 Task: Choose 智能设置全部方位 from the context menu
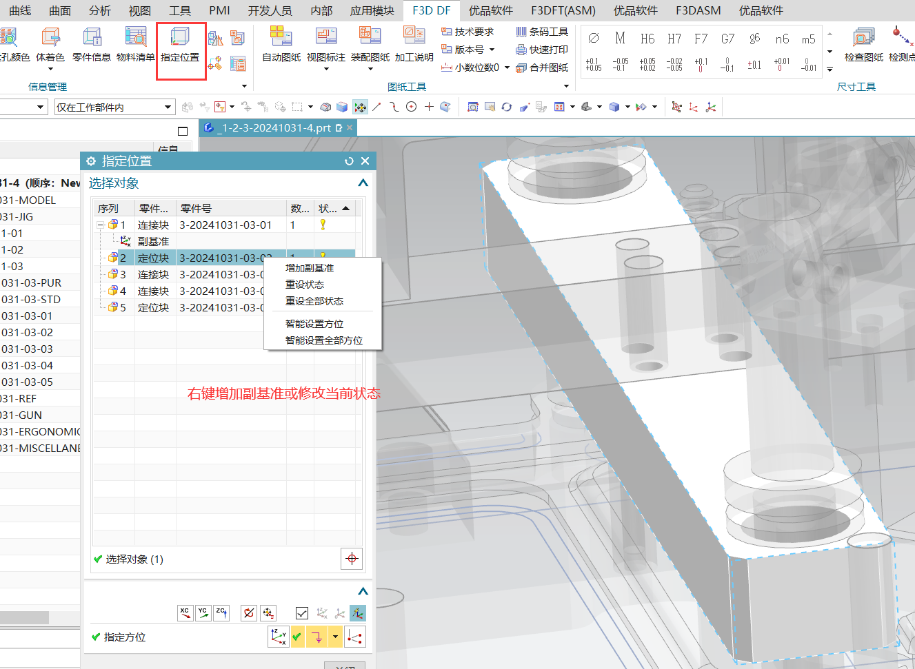[324, 340]
